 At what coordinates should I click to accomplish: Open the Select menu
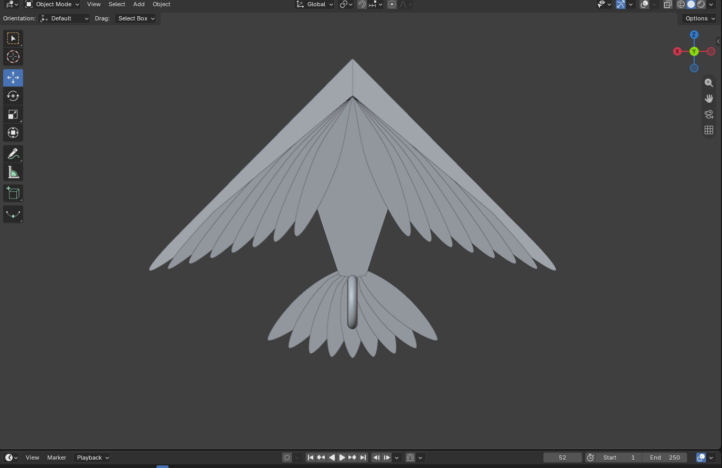[117, 4]
